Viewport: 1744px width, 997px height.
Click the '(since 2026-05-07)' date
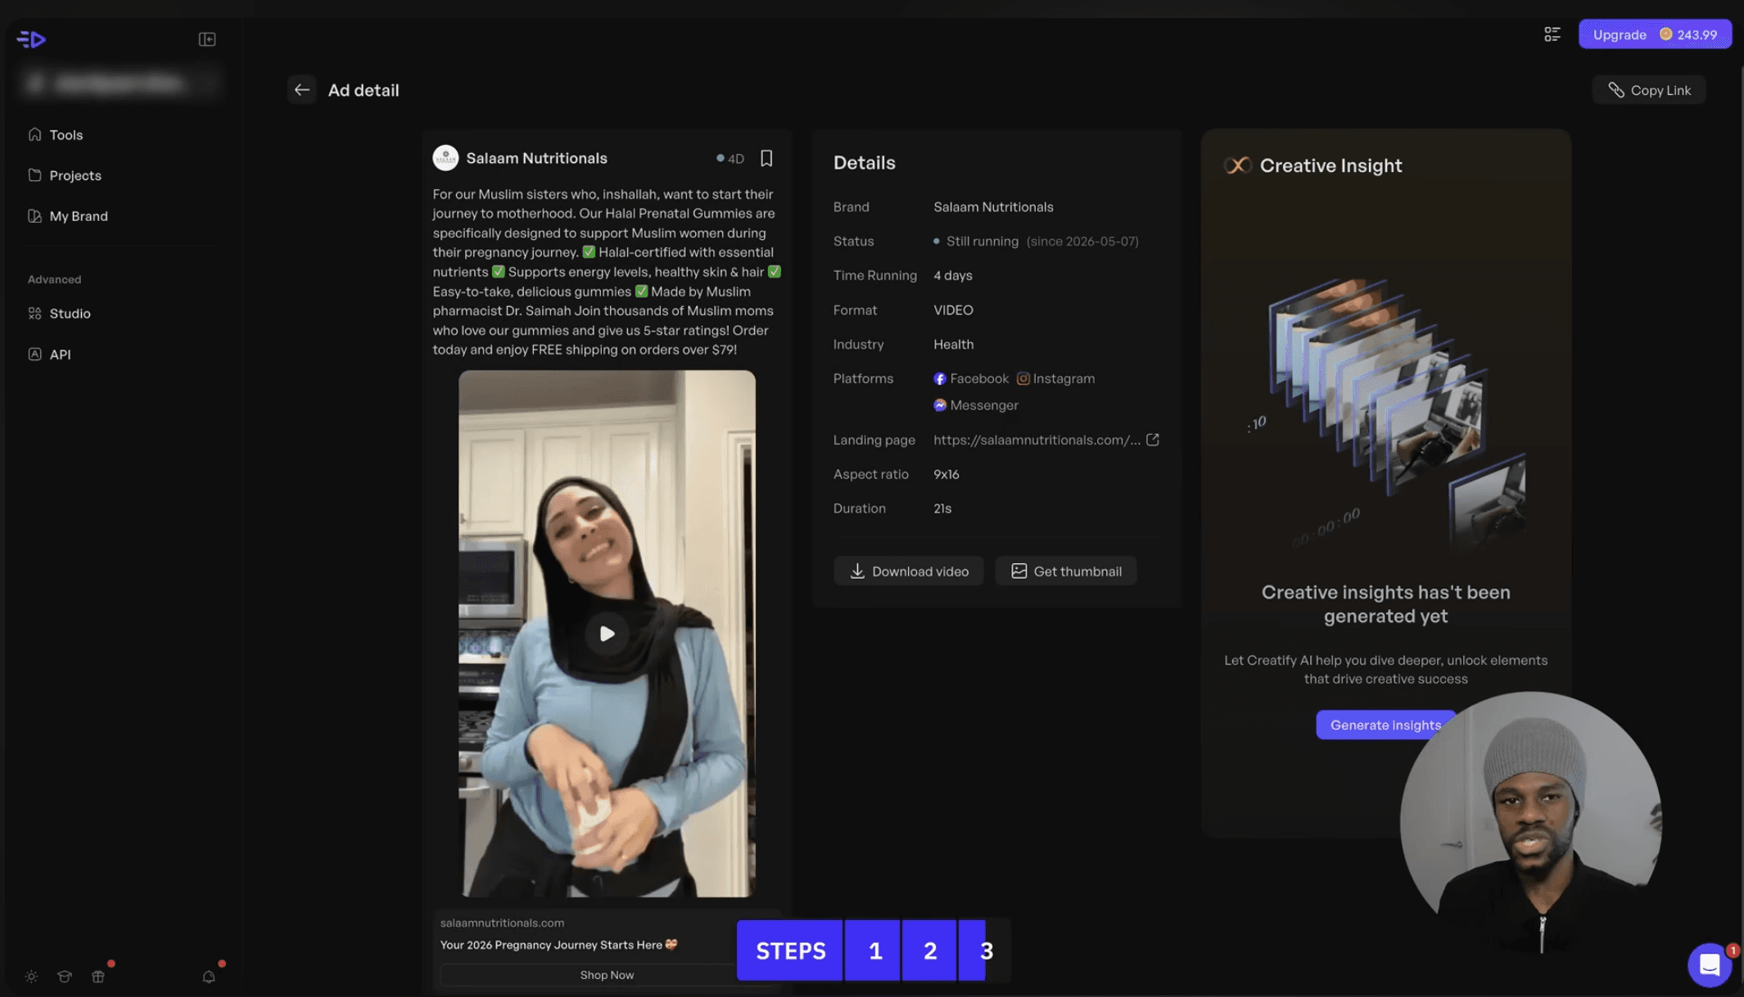[1082, 241]
